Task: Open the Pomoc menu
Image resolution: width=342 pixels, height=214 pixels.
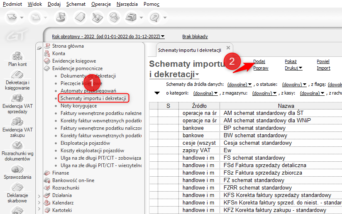Action: pos(151,4)
